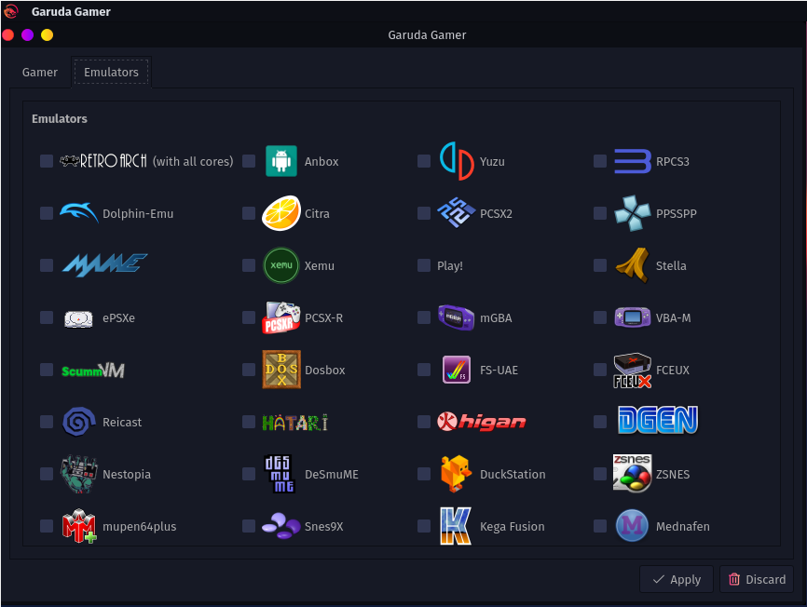This screenshot has width=807, height=607.
Task: Check the Dosbox checkbox
Action: (249, 370)
